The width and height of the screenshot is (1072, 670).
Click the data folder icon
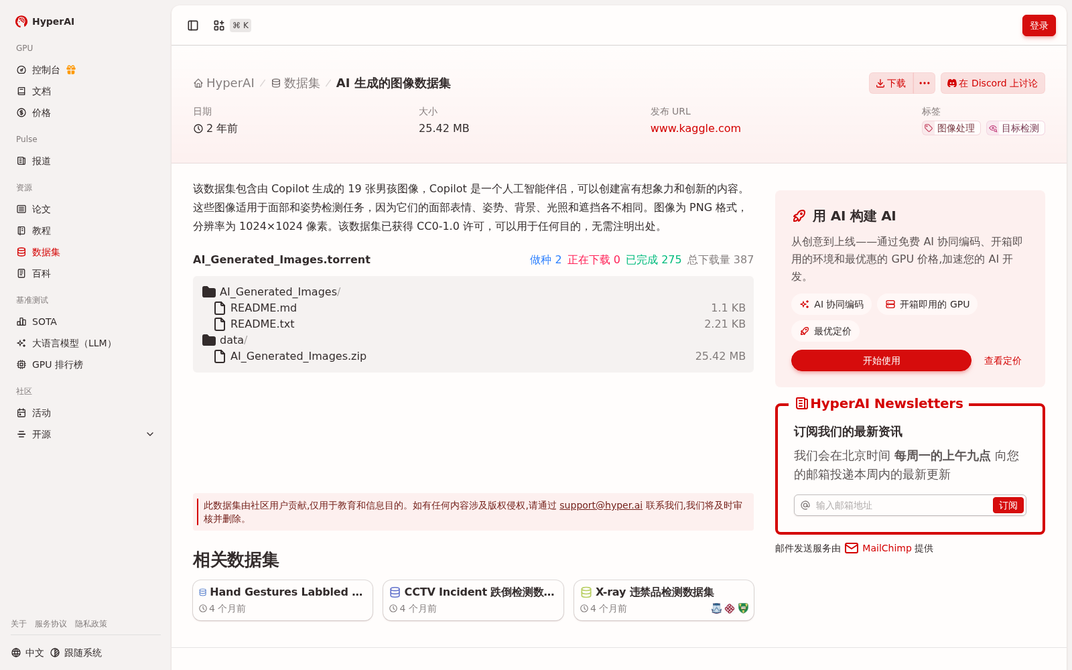tap(209, 340)
